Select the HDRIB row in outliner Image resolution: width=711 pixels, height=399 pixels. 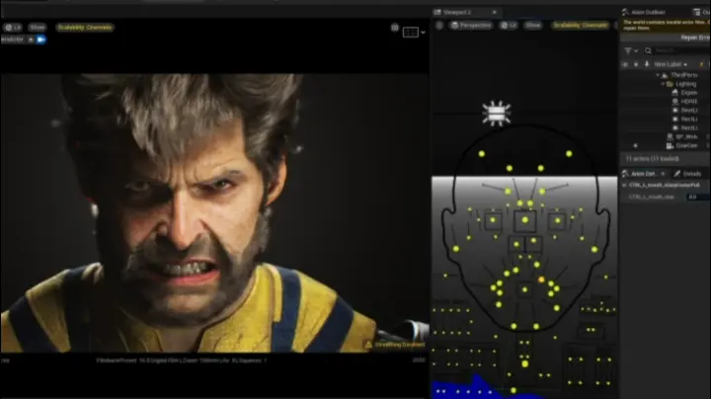[x=666, y=101]
